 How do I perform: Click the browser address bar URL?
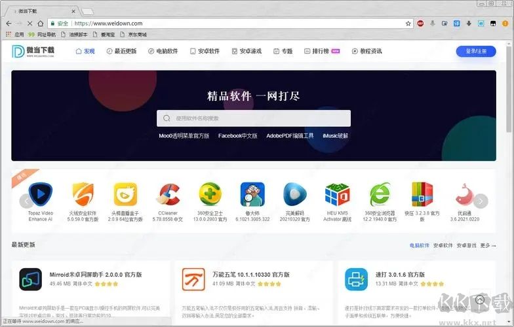(108, 24)
